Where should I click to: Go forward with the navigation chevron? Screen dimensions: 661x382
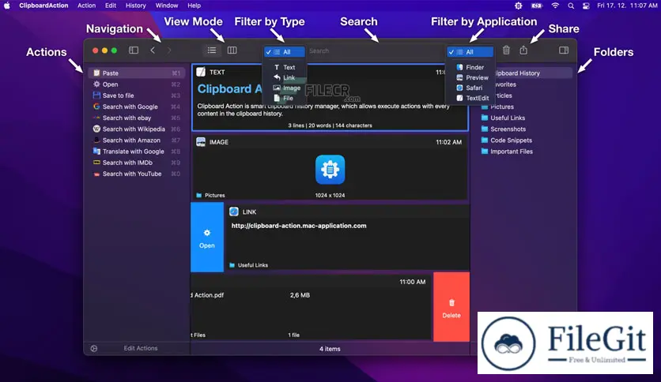pyautogui.click(x=169, y=51)
